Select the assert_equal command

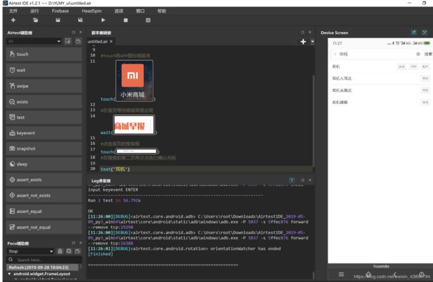coord(44,211)
